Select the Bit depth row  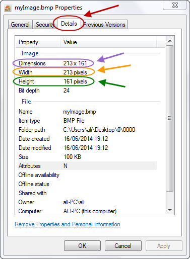(x=87, y=91)
